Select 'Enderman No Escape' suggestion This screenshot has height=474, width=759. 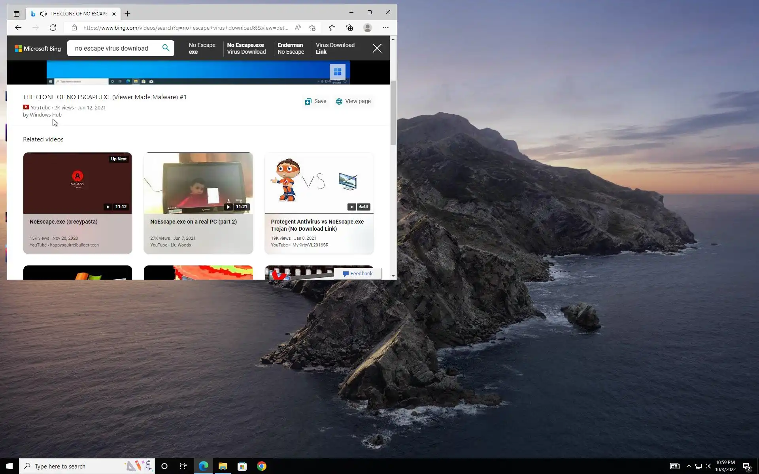(x=291, y=49)
